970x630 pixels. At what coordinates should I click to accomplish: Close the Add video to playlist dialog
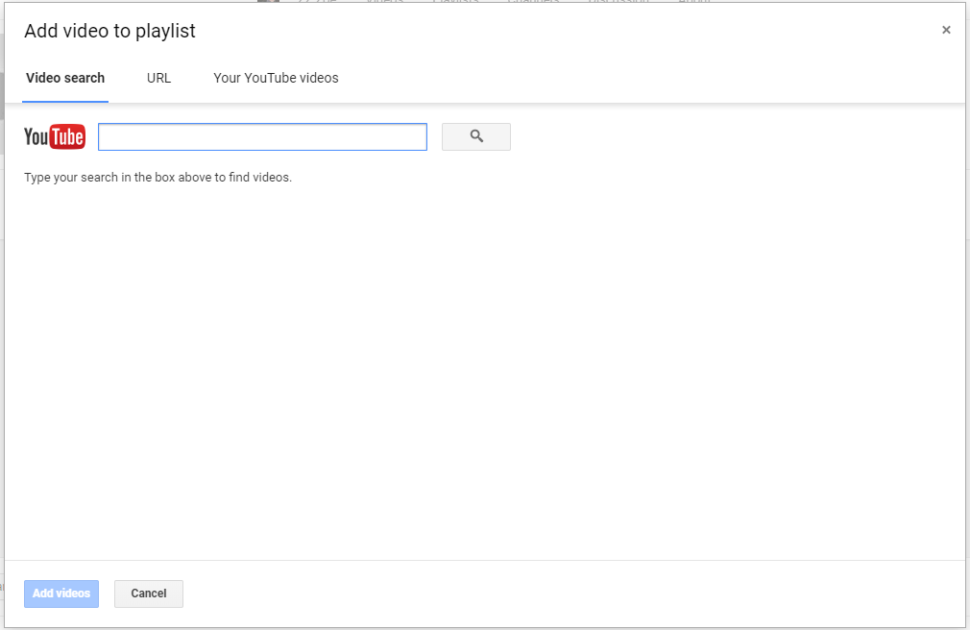[x=946, y=30]
